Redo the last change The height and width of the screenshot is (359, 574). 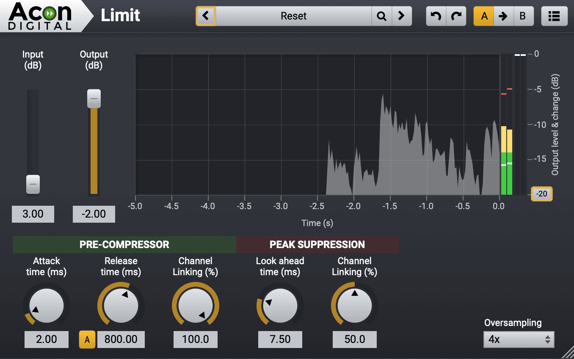pos(456,16)
